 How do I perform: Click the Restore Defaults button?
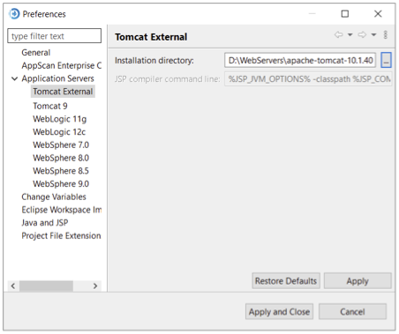[x=286, y=281]
